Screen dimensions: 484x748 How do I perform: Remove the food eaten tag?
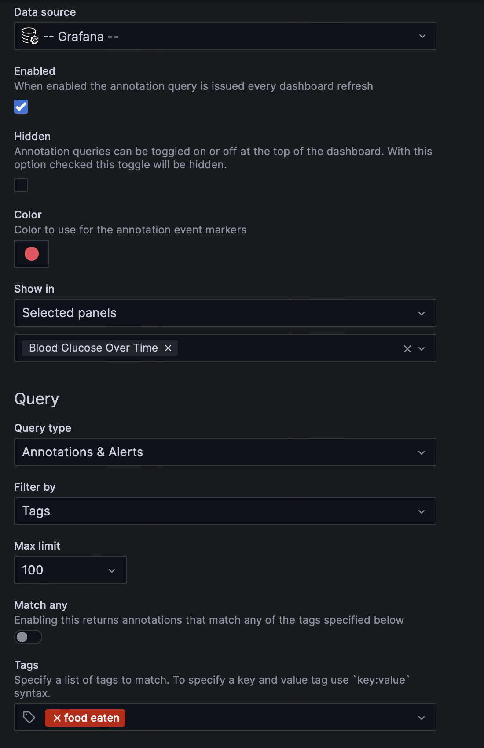[57, 718]
